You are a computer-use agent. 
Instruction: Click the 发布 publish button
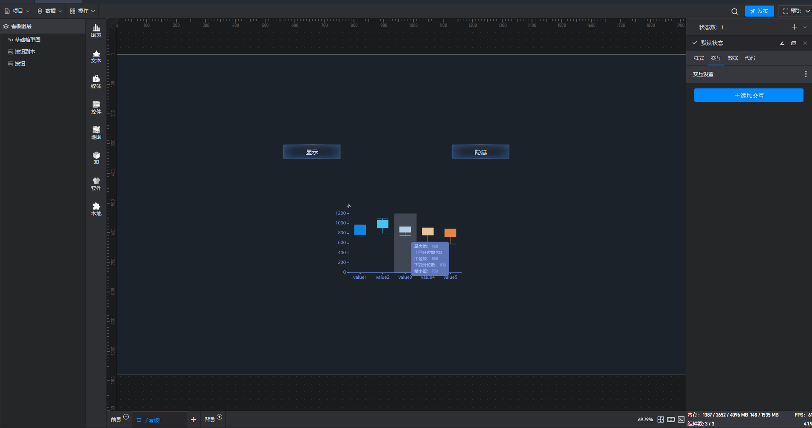(759, 11)
